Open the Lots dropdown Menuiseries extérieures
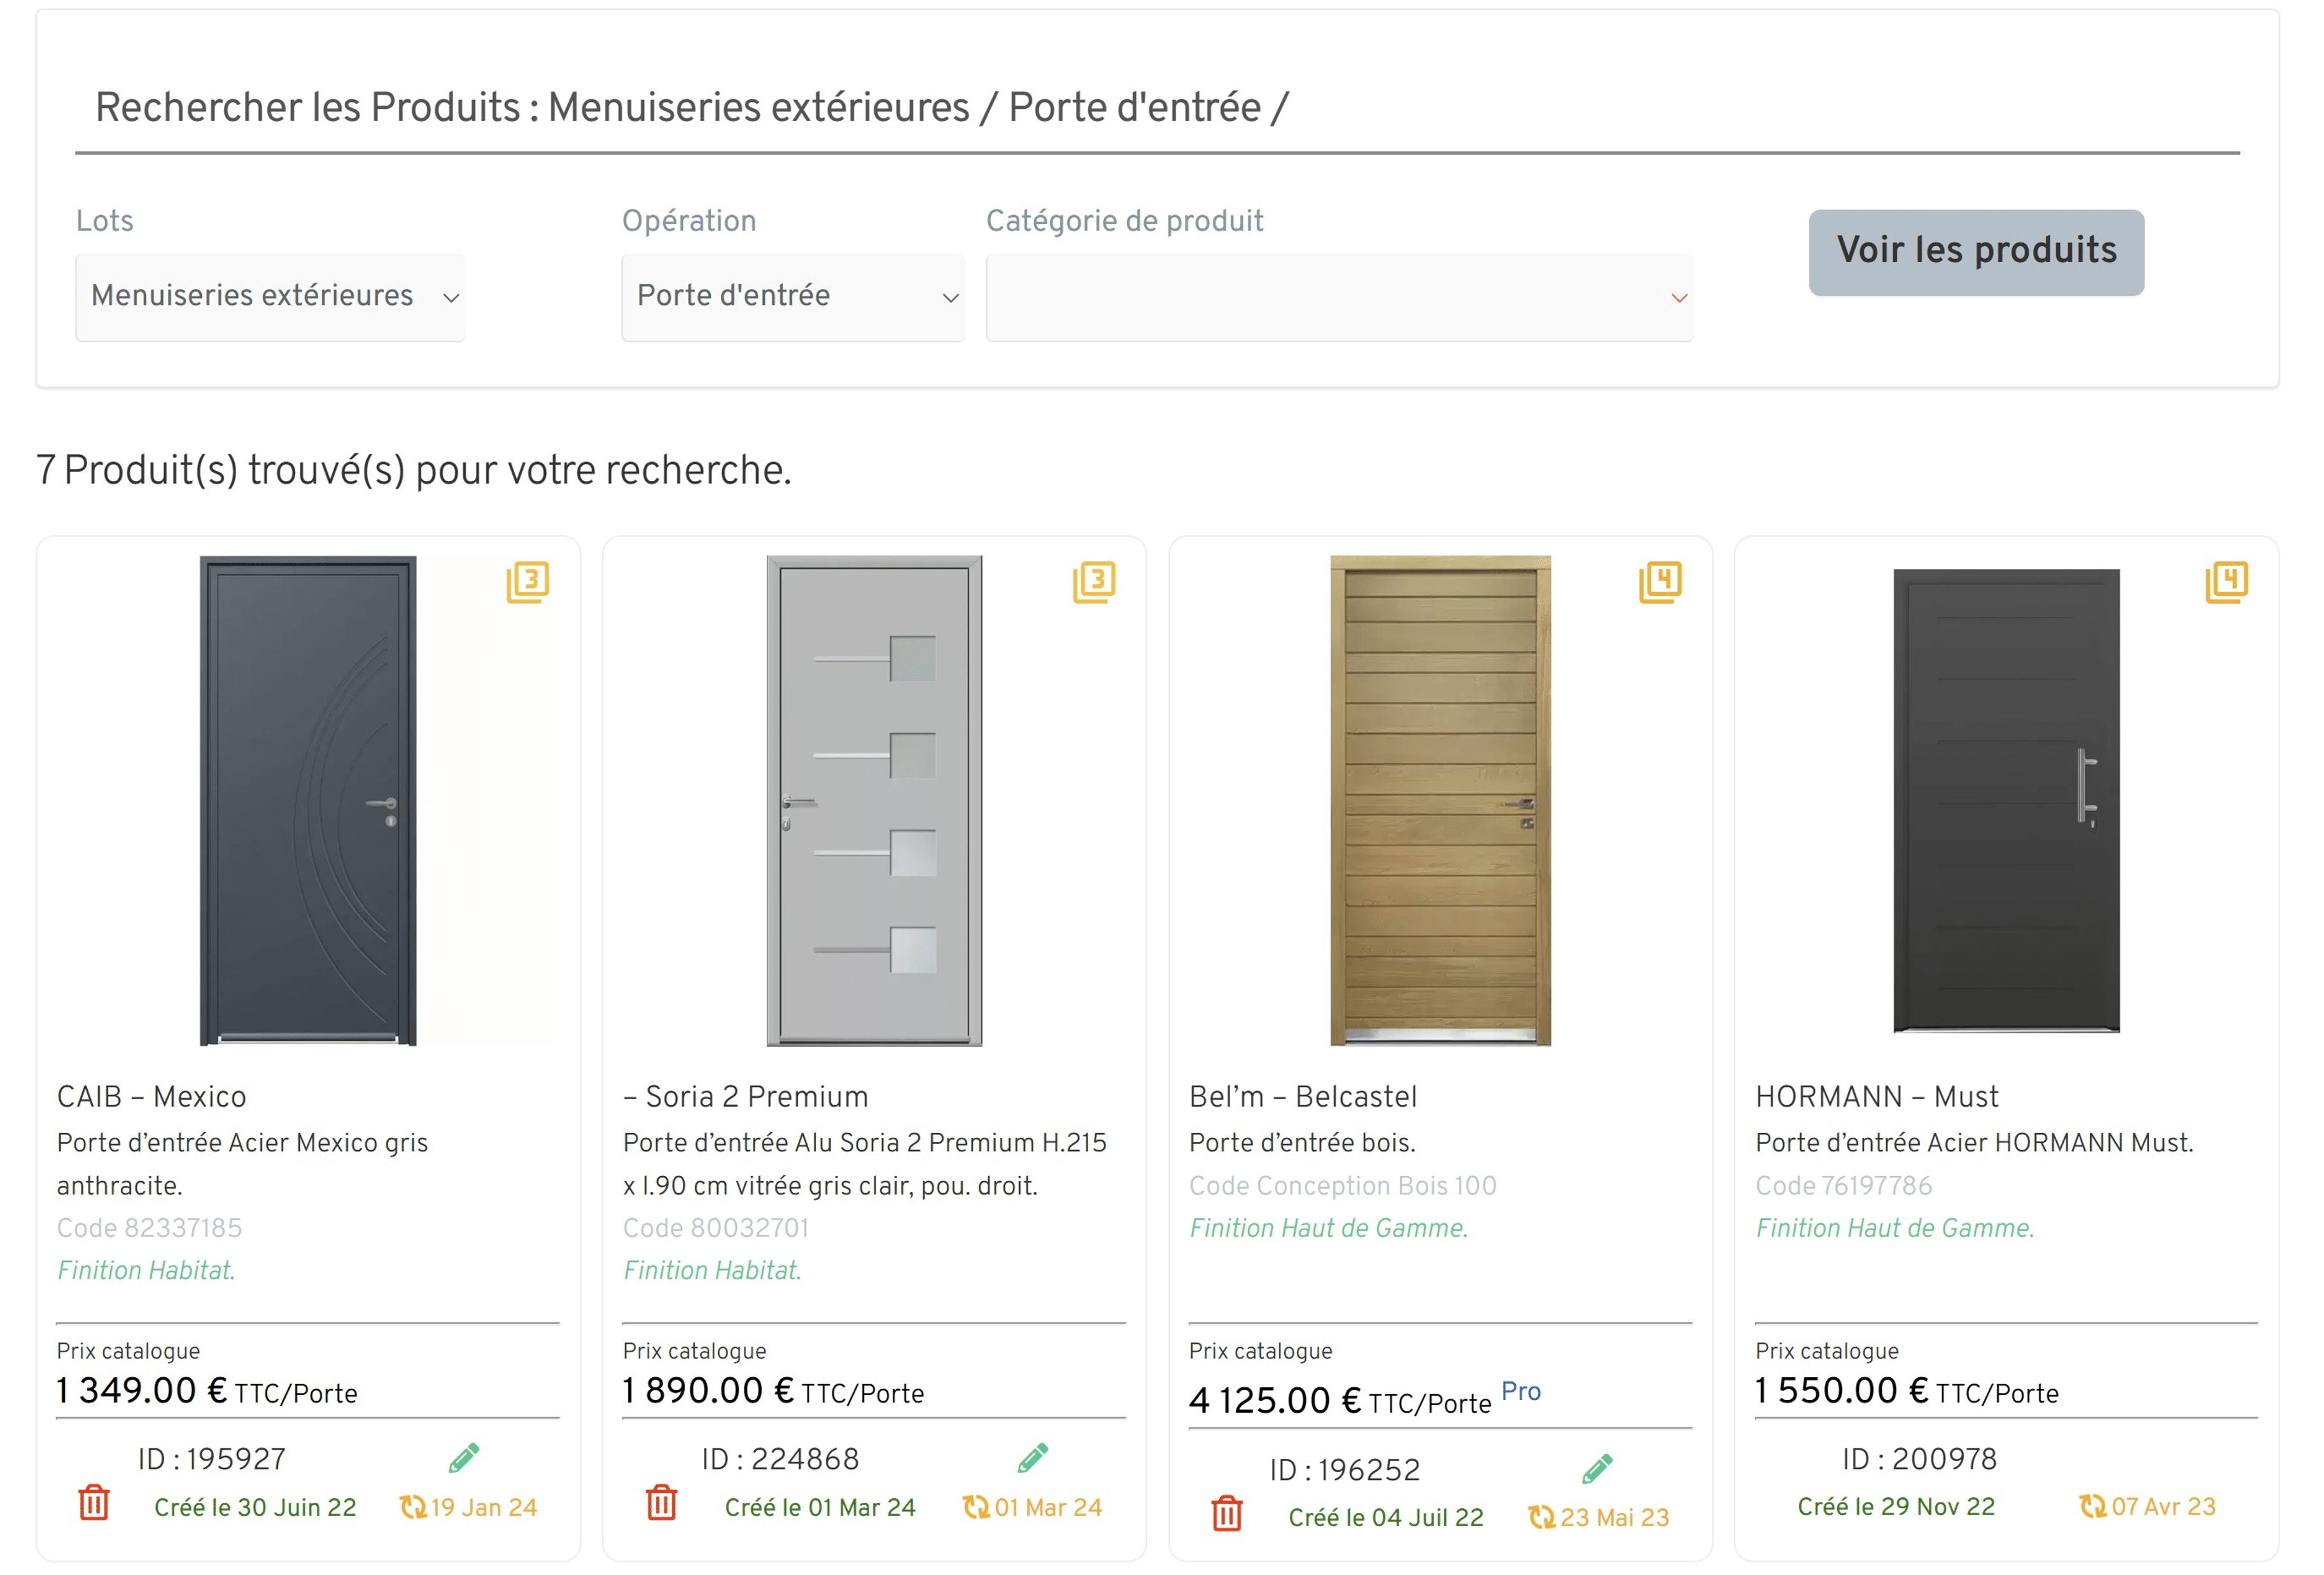 click(270, 296)
